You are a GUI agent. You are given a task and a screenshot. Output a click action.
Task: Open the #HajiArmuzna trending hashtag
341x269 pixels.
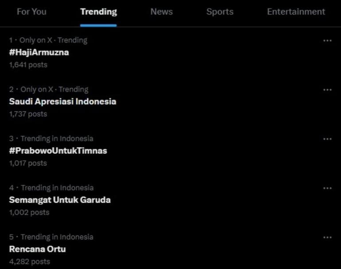tap(39, 52)
